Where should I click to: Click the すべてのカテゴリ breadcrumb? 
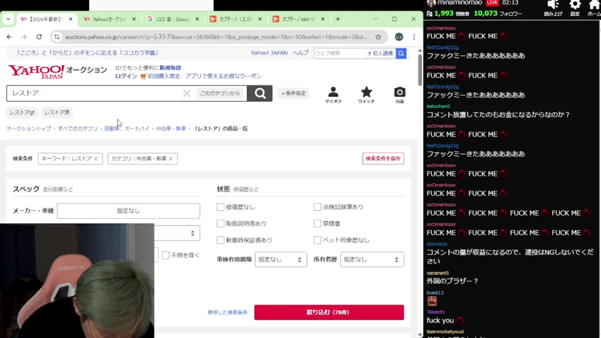(78, 129)
